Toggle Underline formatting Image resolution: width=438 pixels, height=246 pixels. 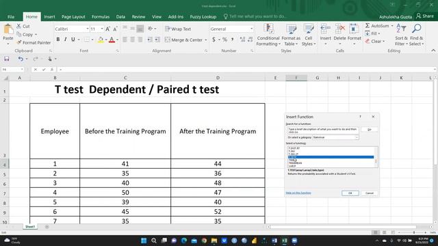(73, 40)
